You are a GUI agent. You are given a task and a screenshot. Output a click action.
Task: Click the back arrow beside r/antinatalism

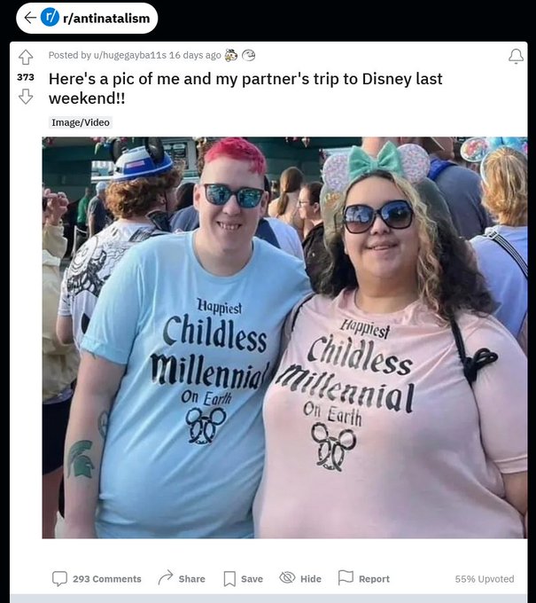pyautogui.click(x=29, y=18)
